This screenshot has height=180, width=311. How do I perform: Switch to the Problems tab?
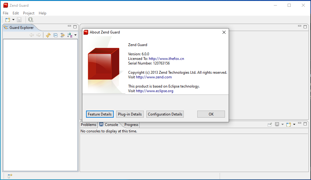[x=89, y=125]
